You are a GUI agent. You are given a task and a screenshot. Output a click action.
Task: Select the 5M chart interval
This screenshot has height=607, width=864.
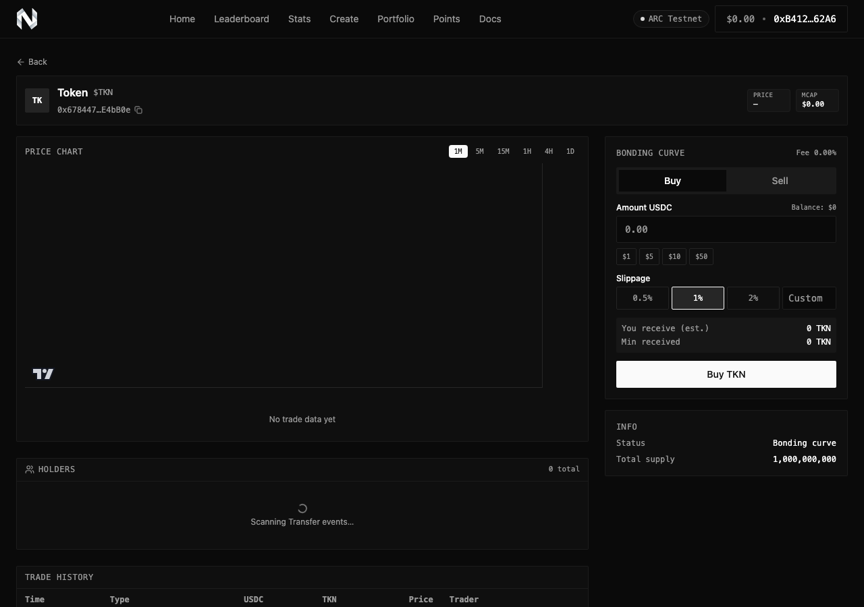tap(479, 152)
